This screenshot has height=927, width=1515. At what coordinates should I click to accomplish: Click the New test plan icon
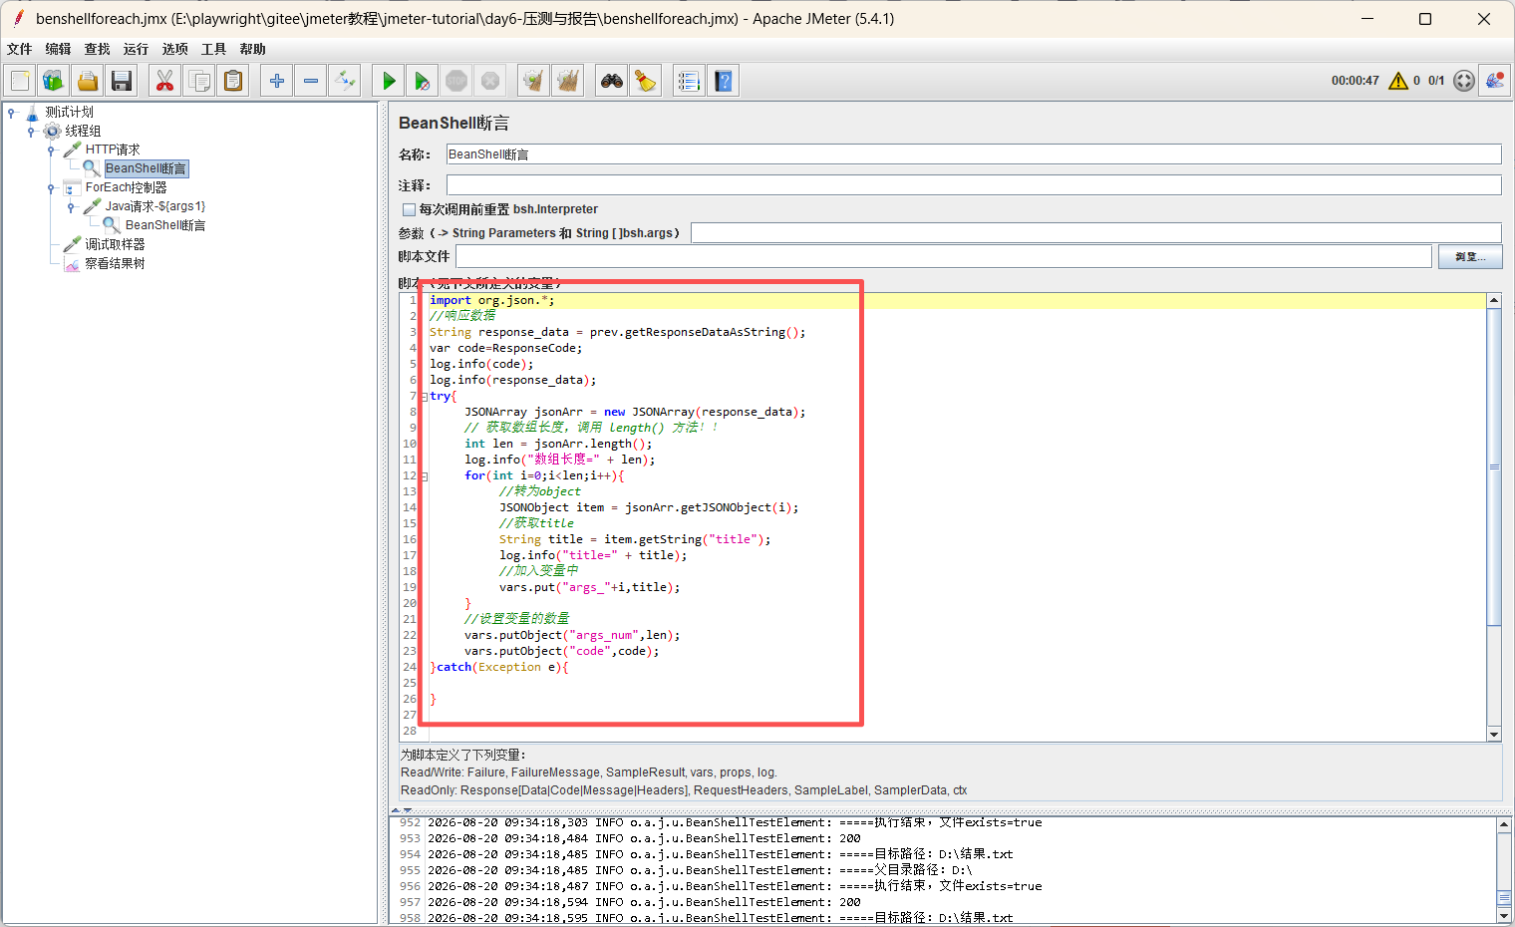point(20,81)
